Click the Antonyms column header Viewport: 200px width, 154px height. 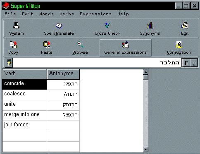(x=63, y=74)
